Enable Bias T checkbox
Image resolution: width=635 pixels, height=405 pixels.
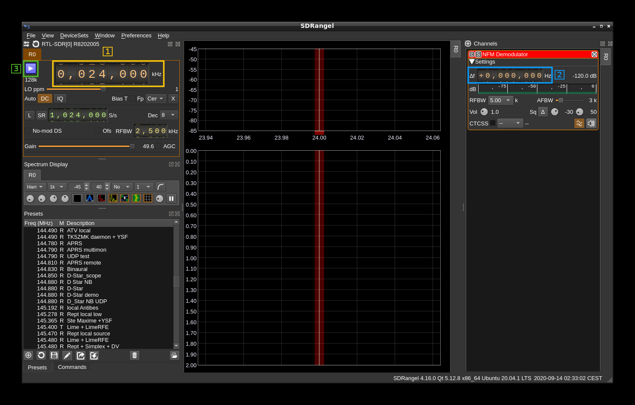[132, 98]
